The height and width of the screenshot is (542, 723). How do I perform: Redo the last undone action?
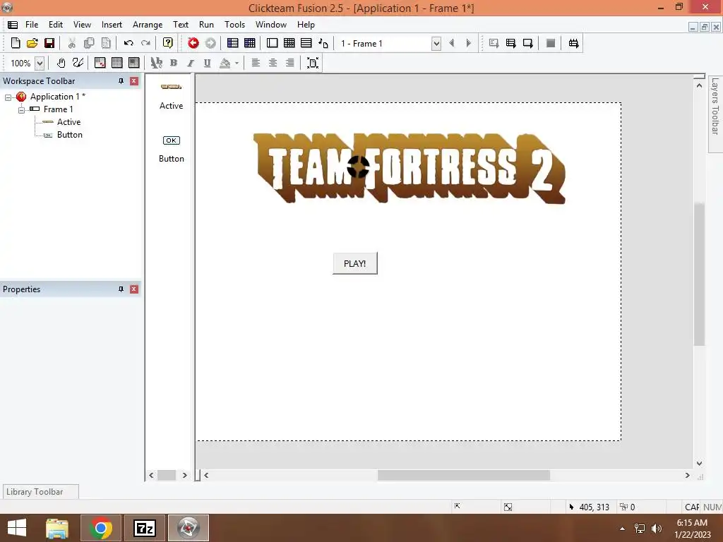coord(145,43)
